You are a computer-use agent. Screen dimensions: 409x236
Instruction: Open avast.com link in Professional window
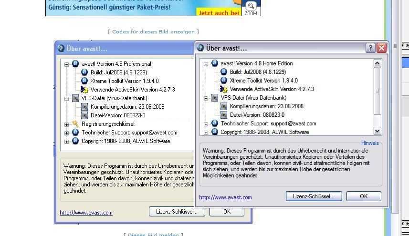pos(86,213)
